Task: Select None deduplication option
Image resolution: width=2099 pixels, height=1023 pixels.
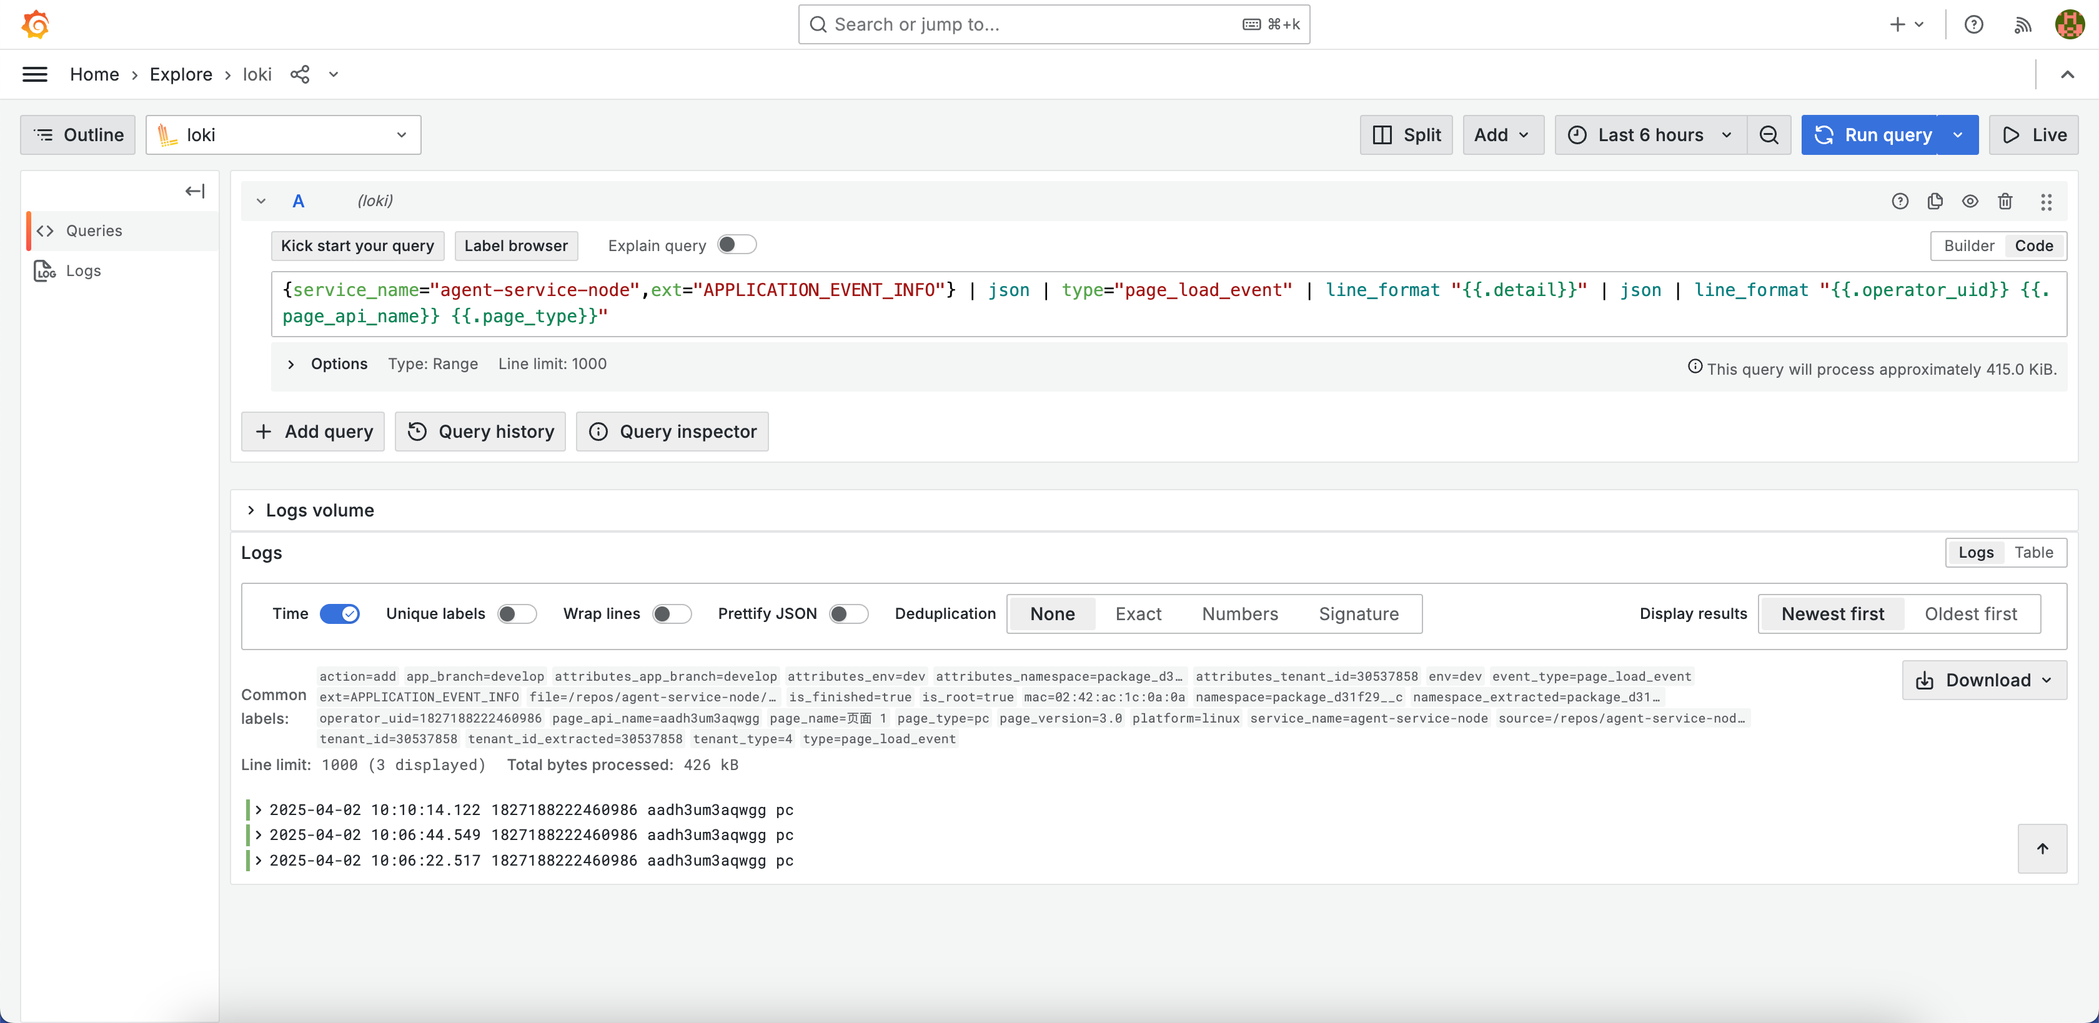Action: click(1052, 613)
